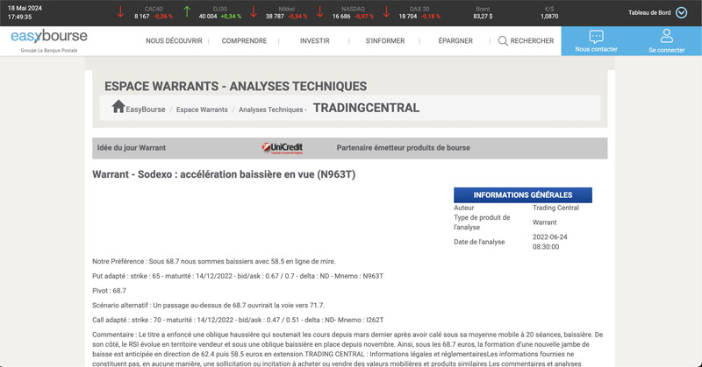Click the UniCredit logo
Image resolution: width=702 pixels, height=367 pixels.
283,148
